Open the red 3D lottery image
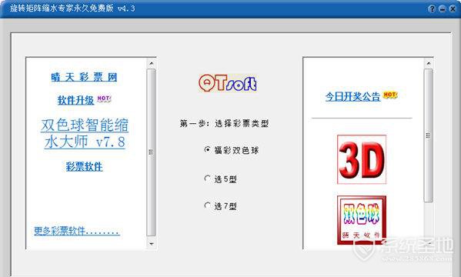The image size is (461, 277). [362, 159]
